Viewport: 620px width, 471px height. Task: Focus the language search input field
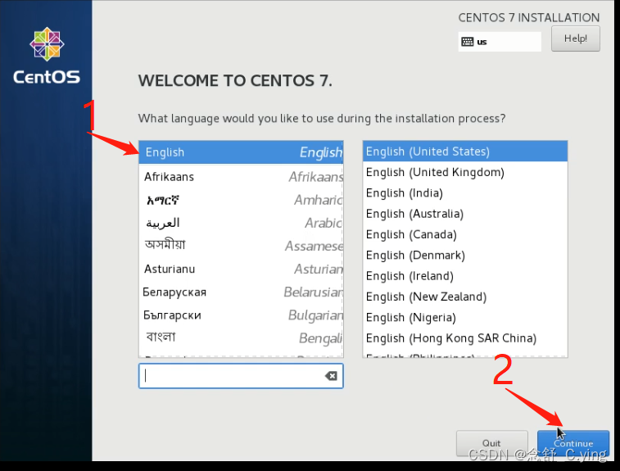(x=241, y=376)
